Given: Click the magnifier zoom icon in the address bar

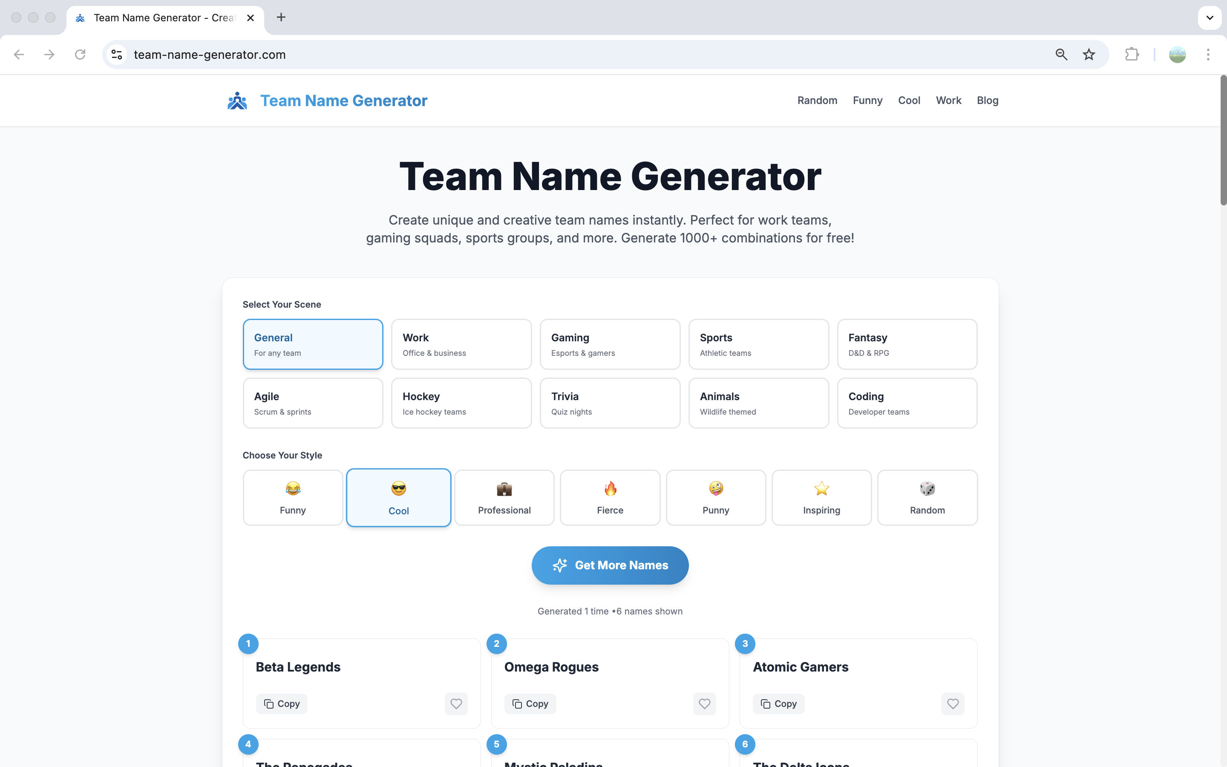Looking at the screenshot, I should tap(1061, 54).
